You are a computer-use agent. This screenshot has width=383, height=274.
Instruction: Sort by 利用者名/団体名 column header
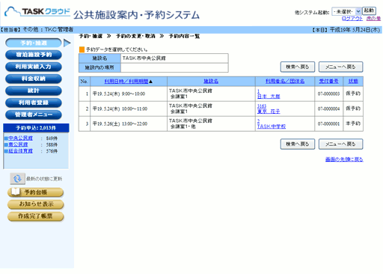pos(285,82)
